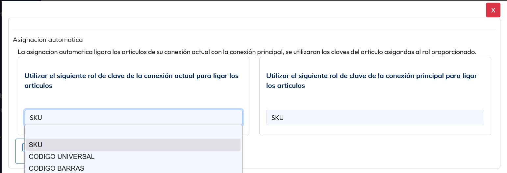Open the current connection key role dropdown

133,117
